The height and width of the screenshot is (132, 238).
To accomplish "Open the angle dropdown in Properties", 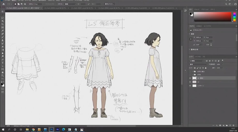I will [x=202, y=45].
